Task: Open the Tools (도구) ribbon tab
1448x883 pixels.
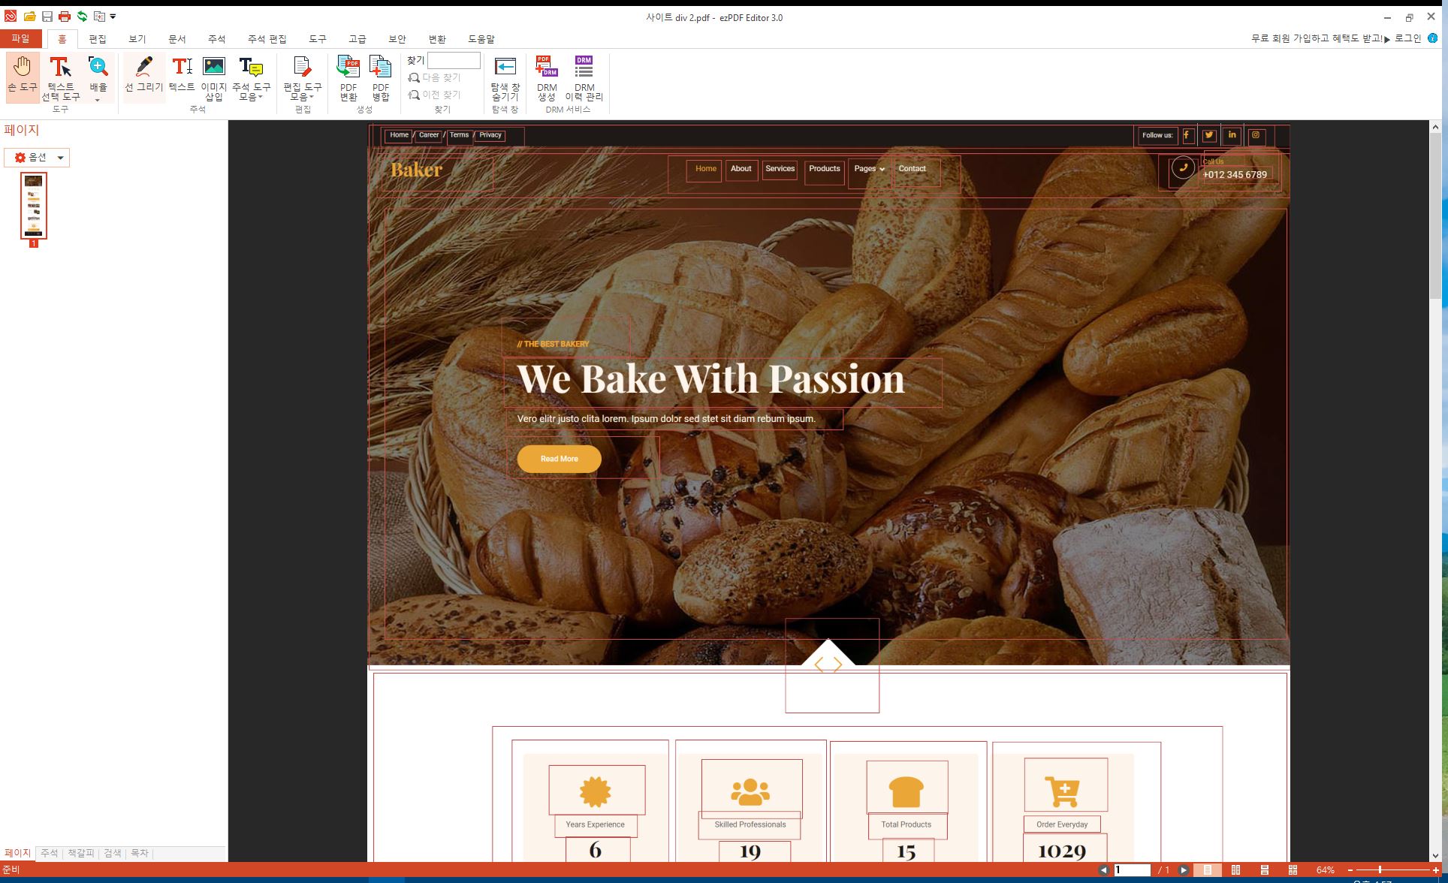Action: [318, 39]
